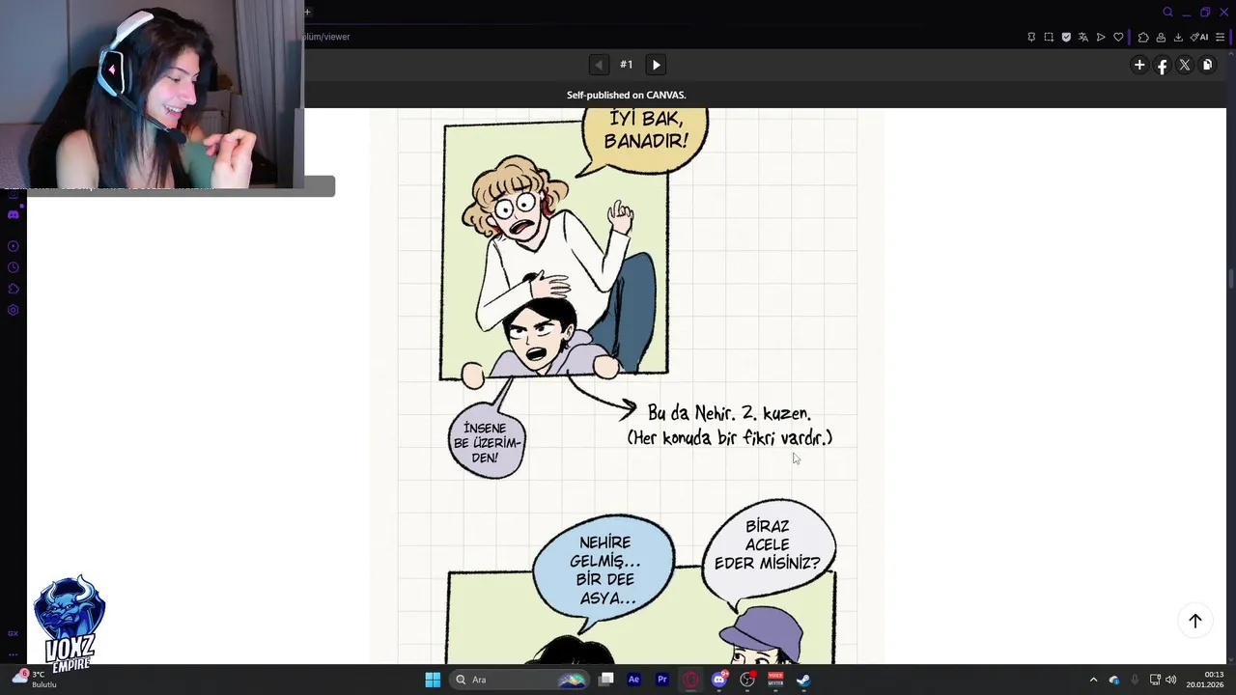1236x695 pixels.
Task: Open Voicemeeter from the taskbar
Action: [775, 680]
